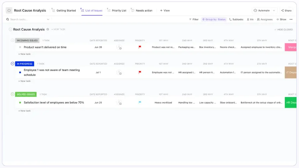This screenshot has width=299, height=168.
Task: Assign someone to Employee 1 task
Action: tap(119, 72)
